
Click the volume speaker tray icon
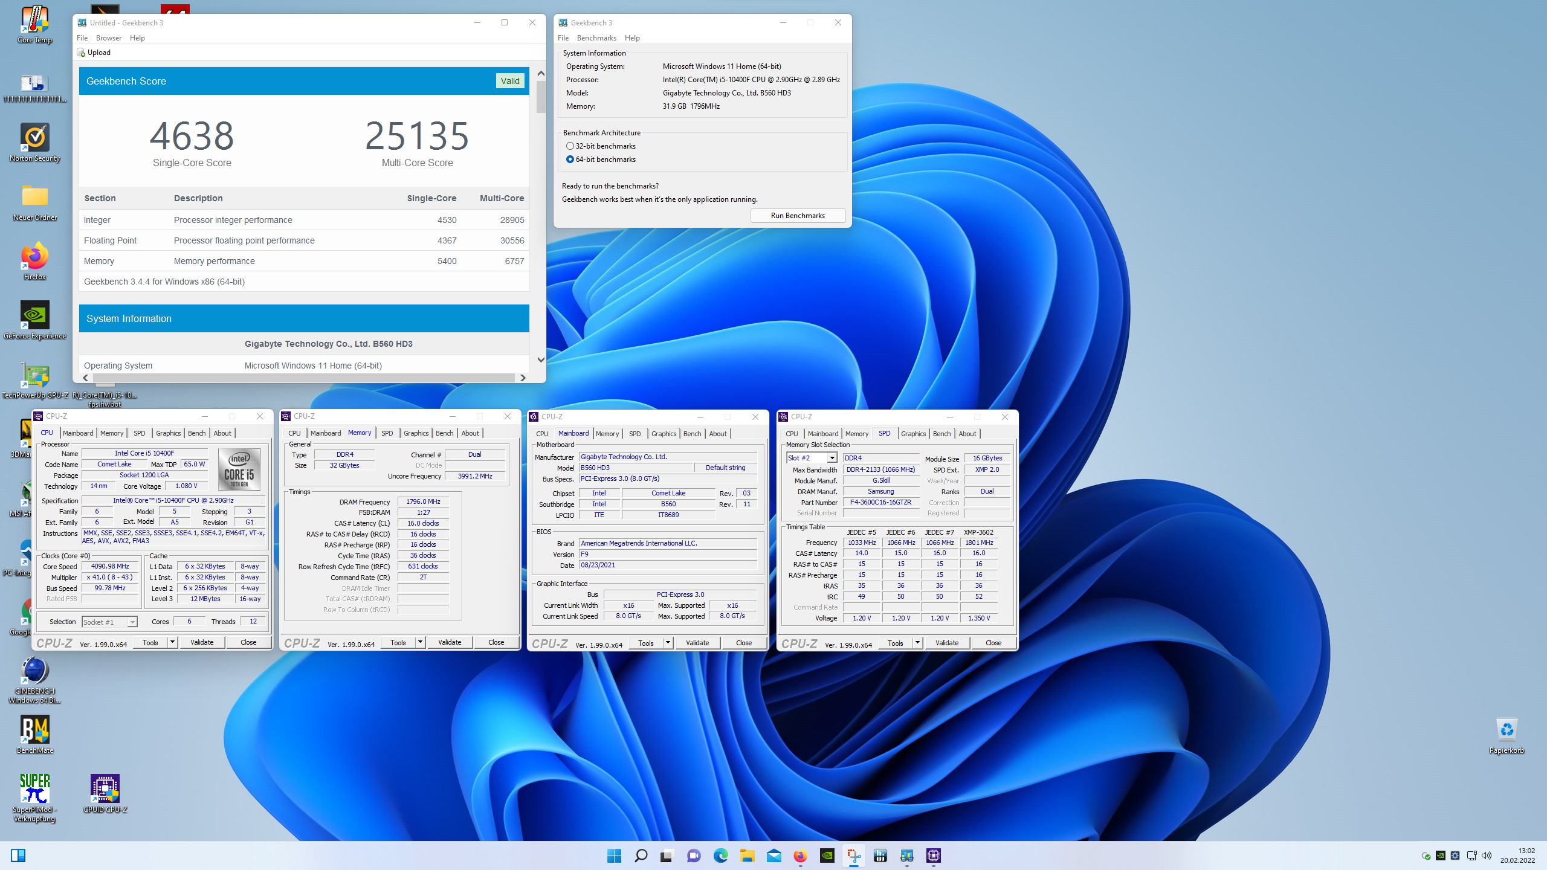click(1486, 855)
